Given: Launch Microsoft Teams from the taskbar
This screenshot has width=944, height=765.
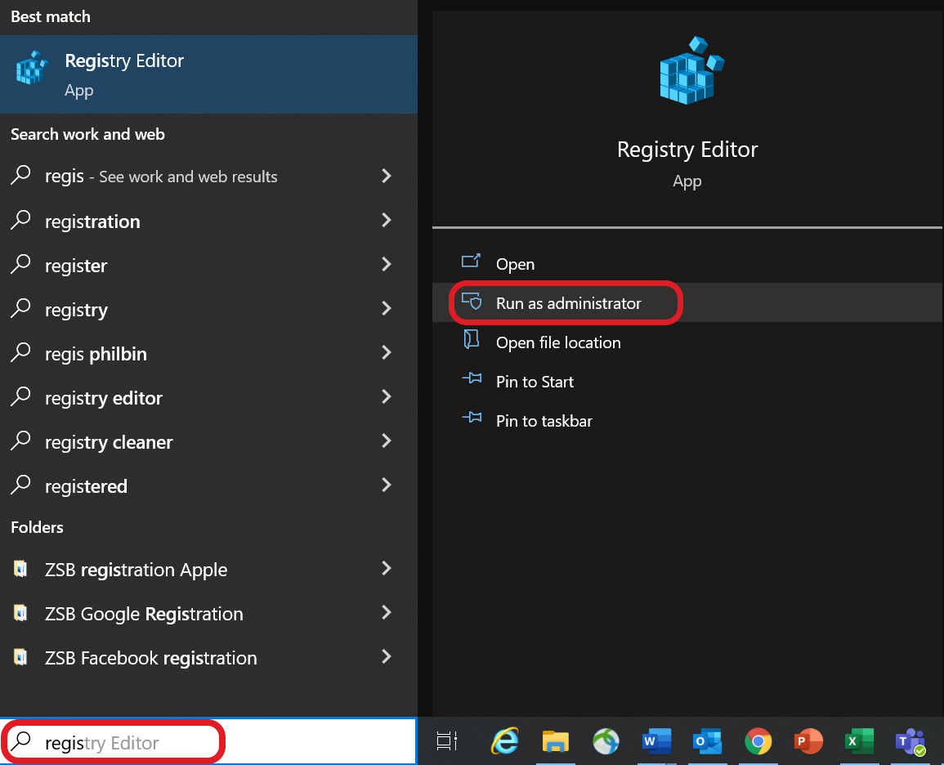Looking at the screenshot, I should pos(910,741).
